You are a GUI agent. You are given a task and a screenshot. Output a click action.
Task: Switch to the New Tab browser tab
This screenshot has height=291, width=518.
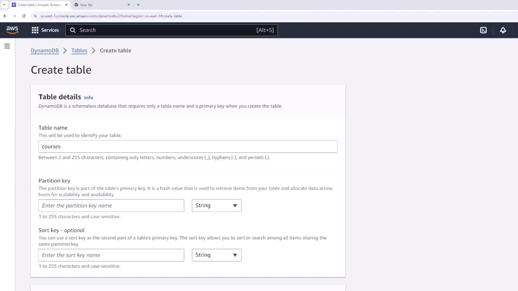(x=101, y=5)
